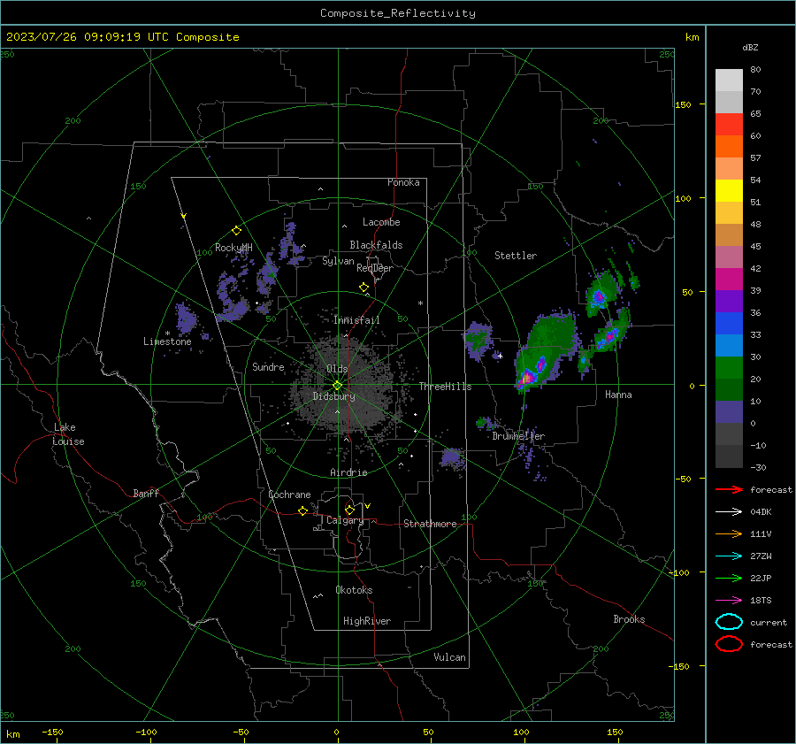The height and width of the screenshot is (744, 796).
Task: Select the Innisfail label
Action: click(356, 320)
